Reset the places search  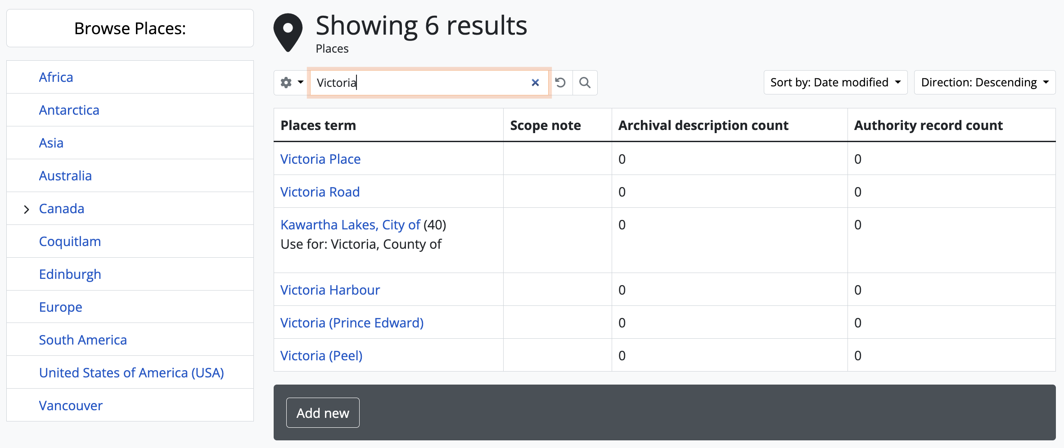pyautogui.click(x=560, y=83)
